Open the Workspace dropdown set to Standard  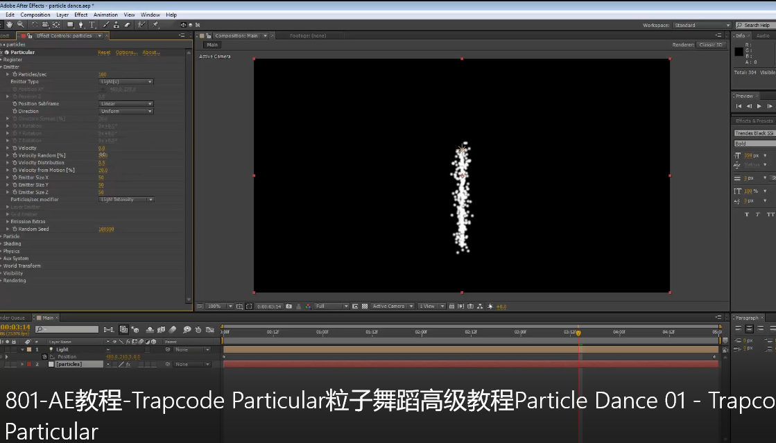coord(702,25)
